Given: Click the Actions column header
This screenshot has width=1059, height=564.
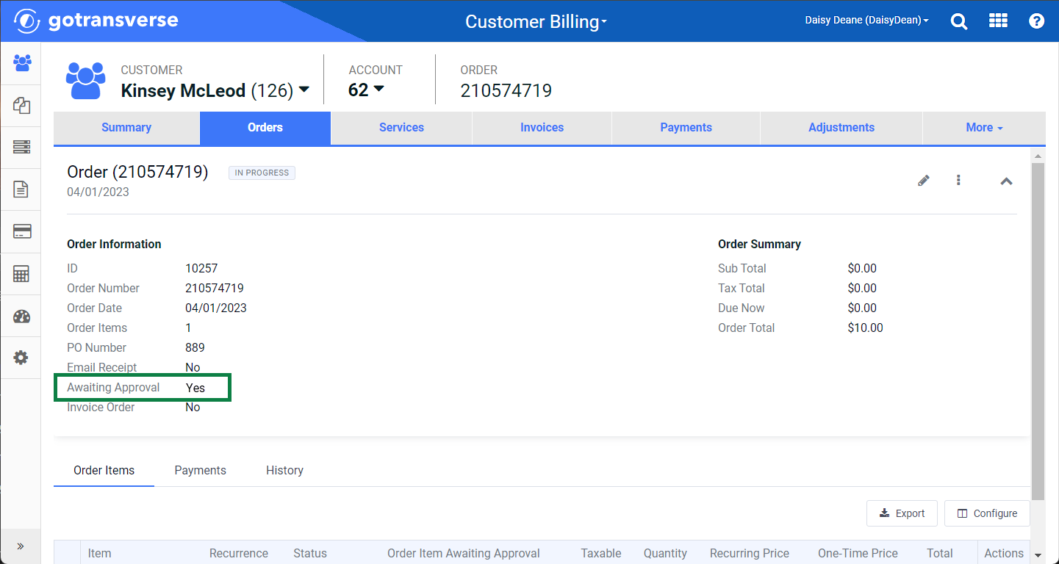Looking at the screenshot, I should click(x=1004, y=554).
